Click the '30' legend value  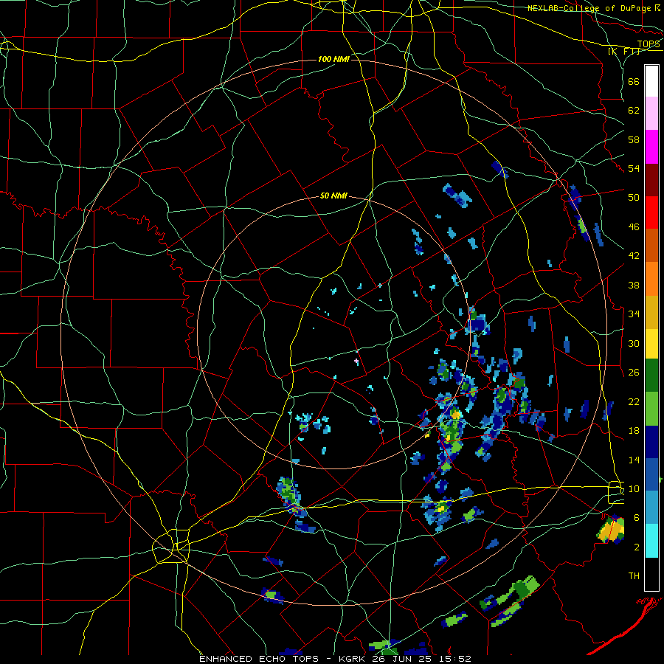tap(634, 343)
